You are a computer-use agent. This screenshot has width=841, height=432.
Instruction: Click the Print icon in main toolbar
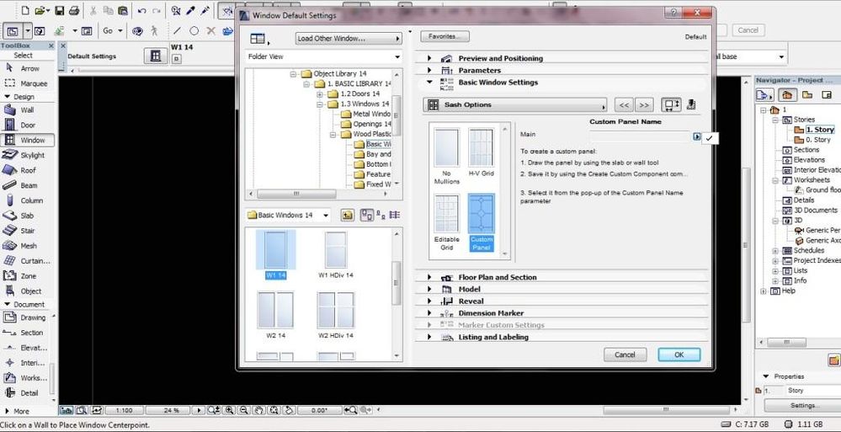(x=74, y=10)
